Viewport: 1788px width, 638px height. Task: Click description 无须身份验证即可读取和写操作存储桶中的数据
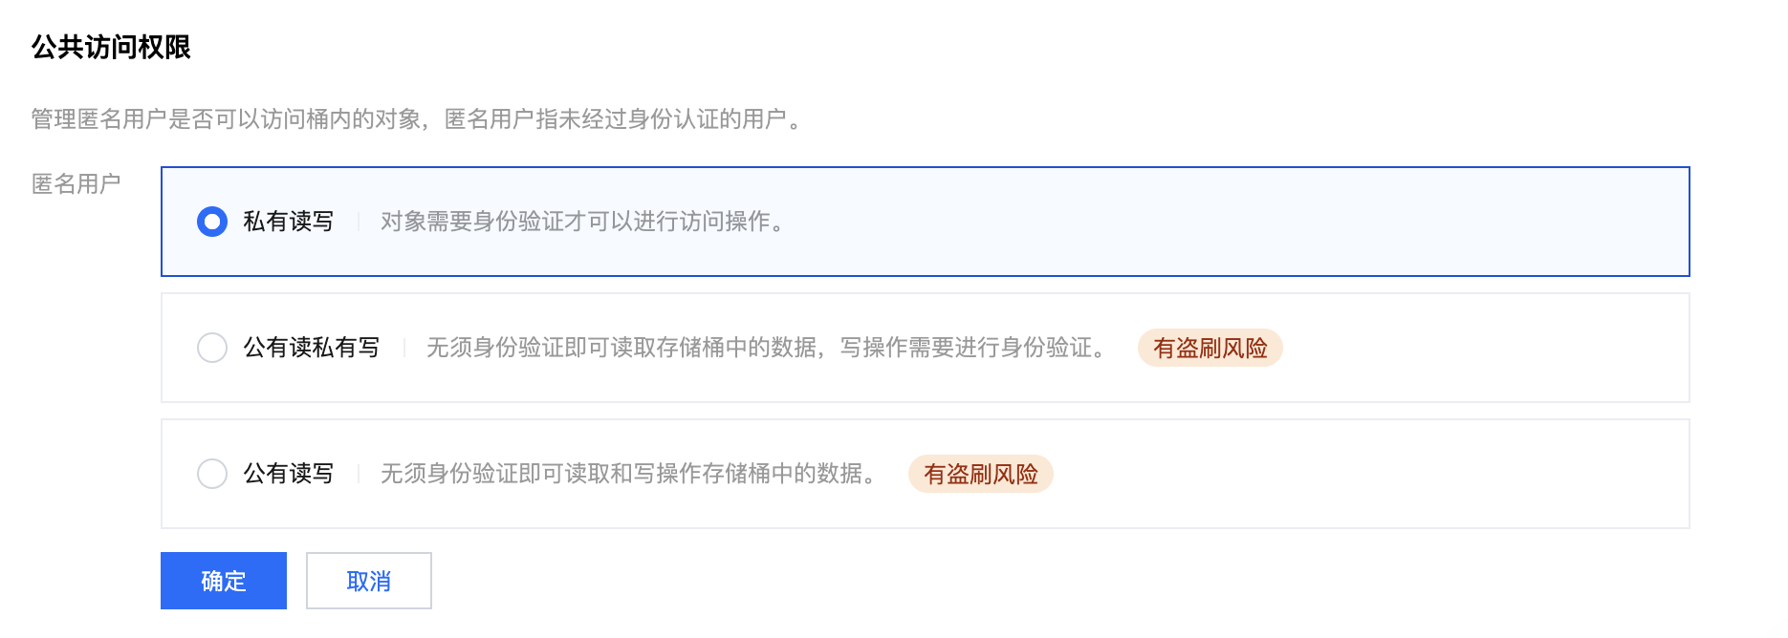coord(627,474)
